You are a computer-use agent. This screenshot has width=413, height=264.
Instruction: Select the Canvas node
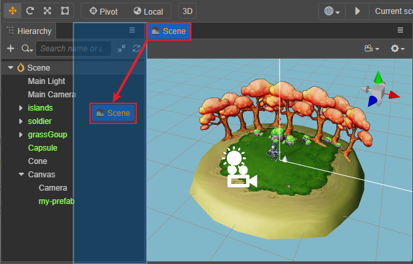tap(41, 175)
